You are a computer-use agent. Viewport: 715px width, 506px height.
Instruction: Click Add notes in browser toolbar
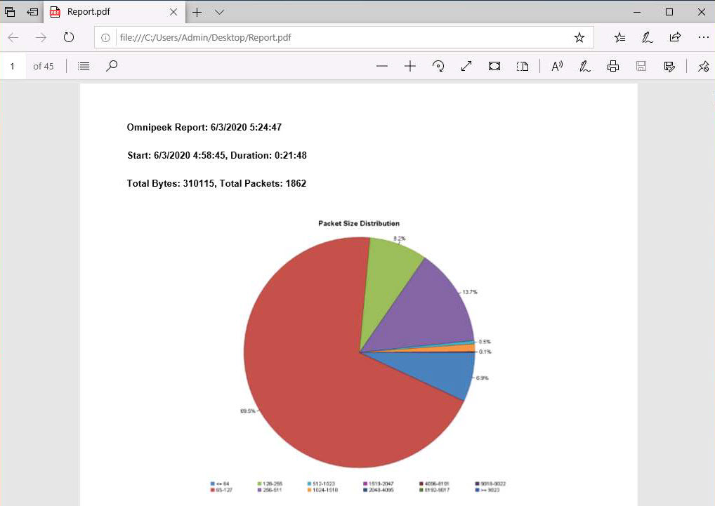(x=648, y=37)
